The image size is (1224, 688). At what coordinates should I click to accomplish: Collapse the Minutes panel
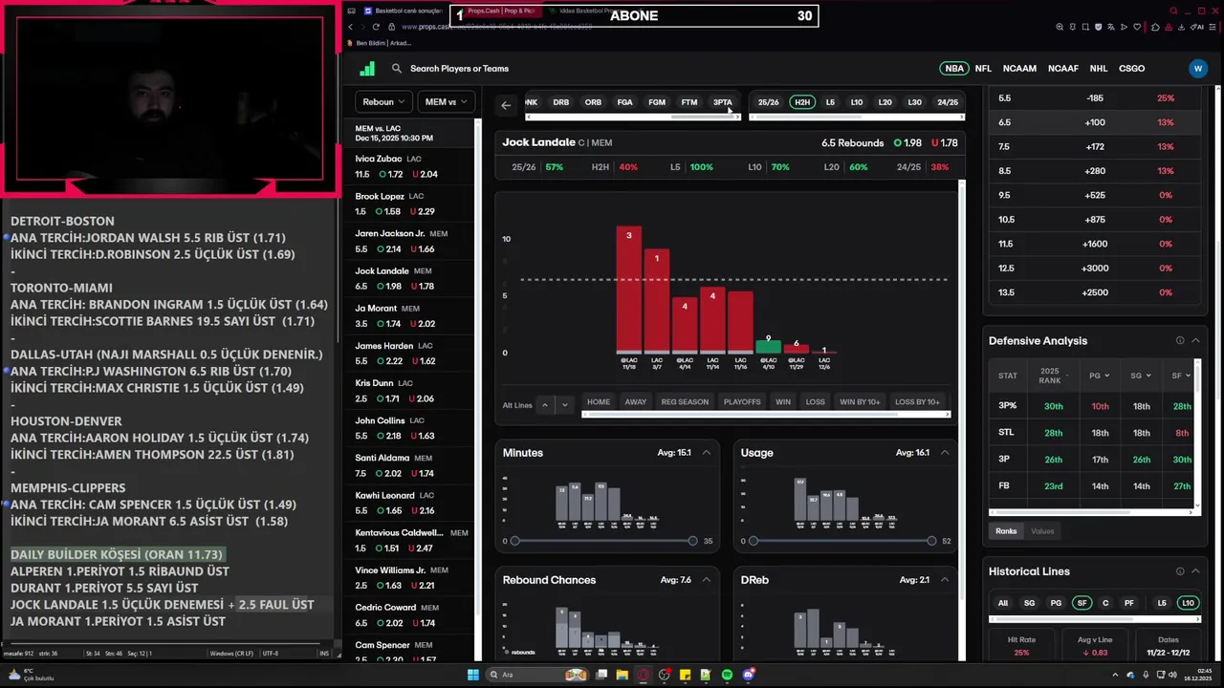tap(707, 453)
